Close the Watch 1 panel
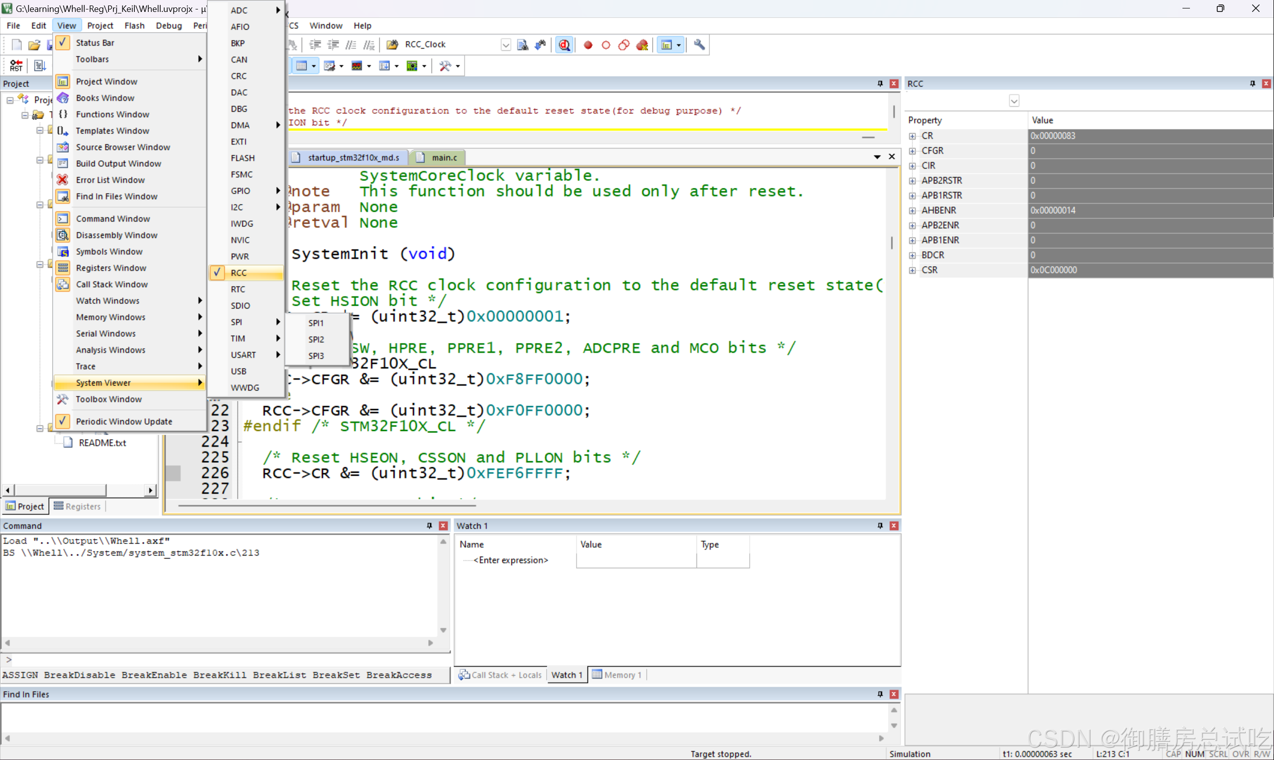This screenshot has height=760, width=1274. click(894, 525)
